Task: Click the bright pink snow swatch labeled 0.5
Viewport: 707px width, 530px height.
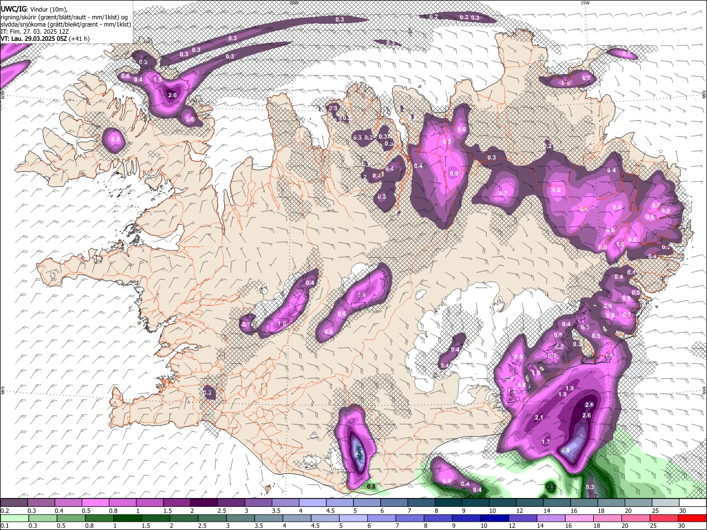Action: click(96, 503)
